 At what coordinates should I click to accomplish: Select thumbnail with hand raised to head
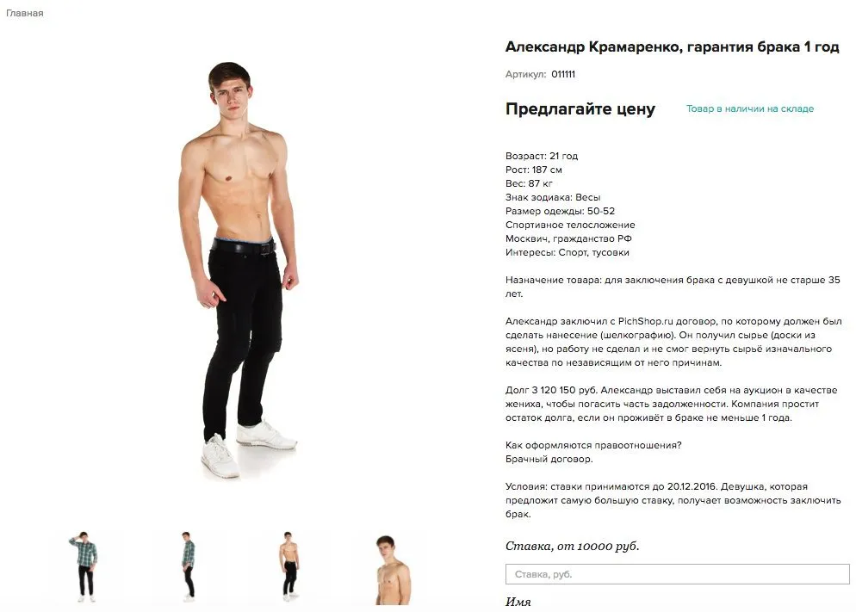(x=84, y=566)
